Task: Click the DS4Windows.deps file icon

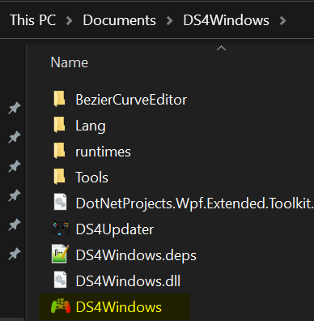Action: [x=60, y=254]
